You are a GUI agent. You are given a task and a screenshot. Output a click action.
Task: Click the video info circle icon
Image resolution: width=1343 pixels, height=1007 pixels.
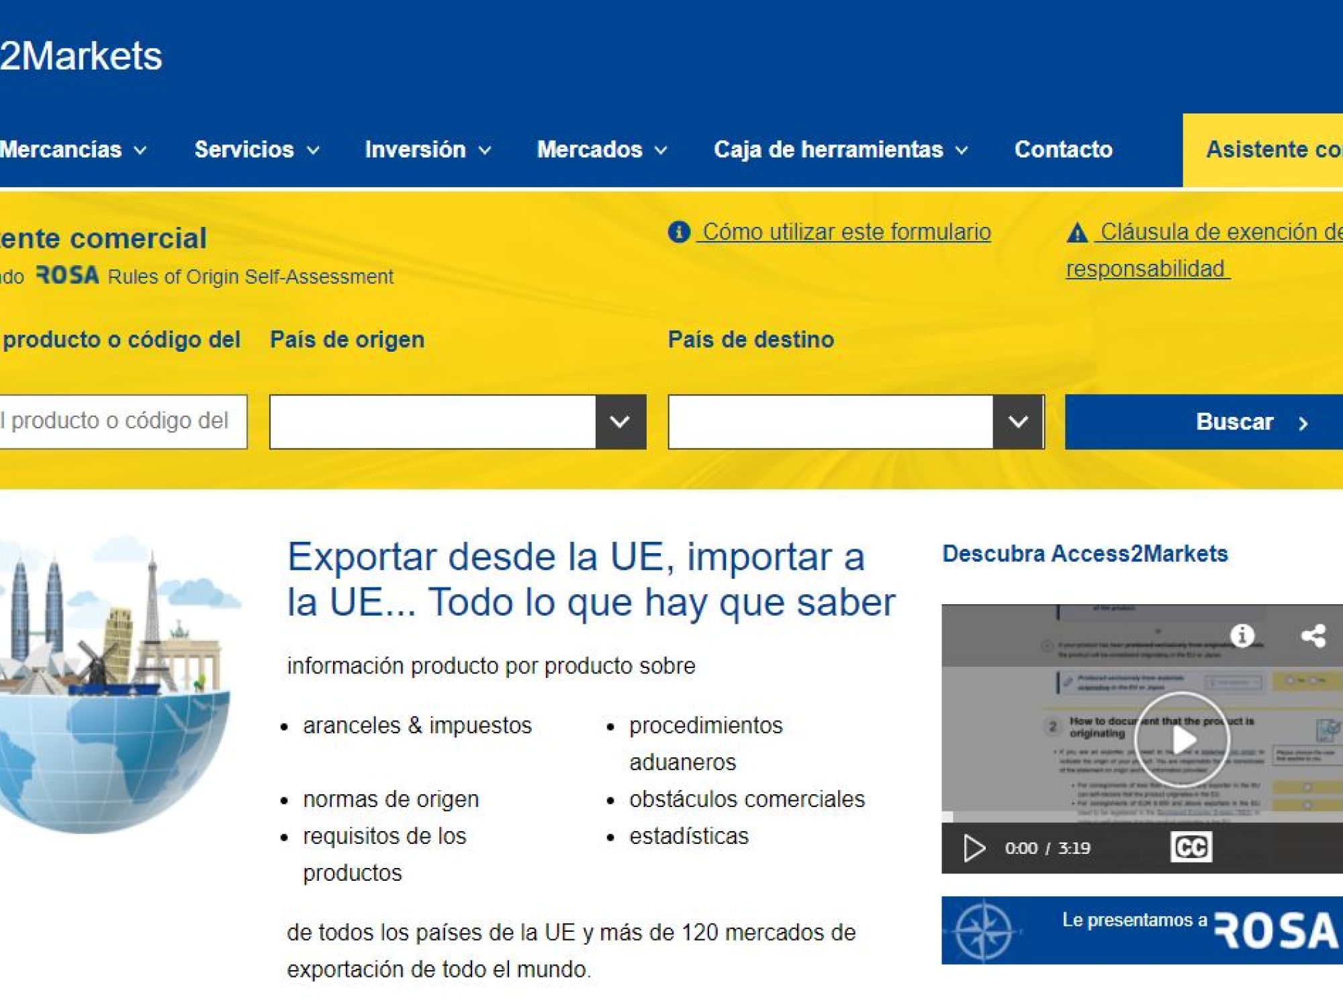(x=1242, y=635)
